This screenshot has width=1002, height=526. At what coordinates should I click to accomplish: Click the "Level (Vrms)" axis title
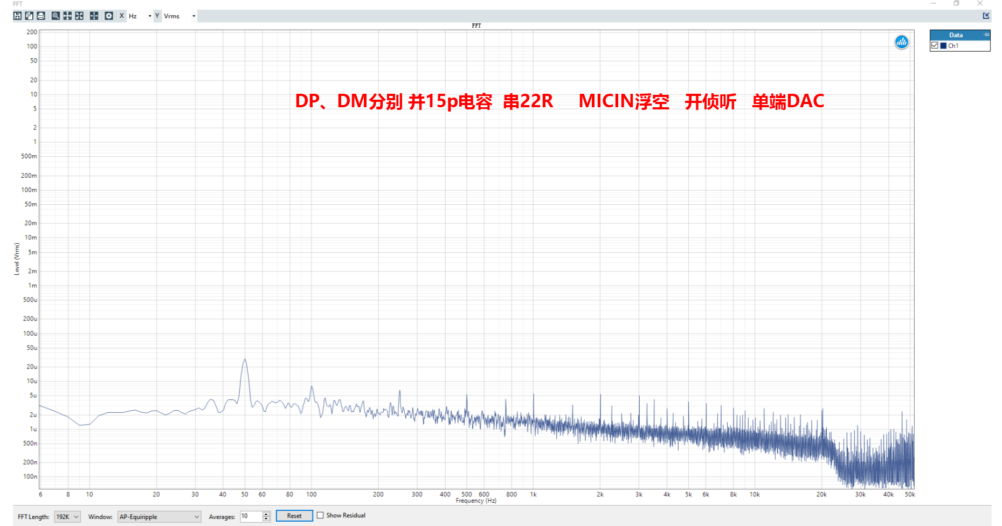click(17, 259)
